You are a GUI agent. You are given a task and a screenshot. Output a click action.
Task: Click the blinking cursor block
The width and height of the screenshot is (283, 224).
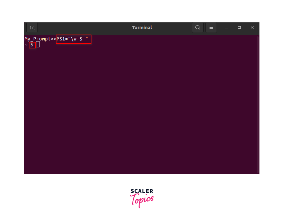coord(37,45)
